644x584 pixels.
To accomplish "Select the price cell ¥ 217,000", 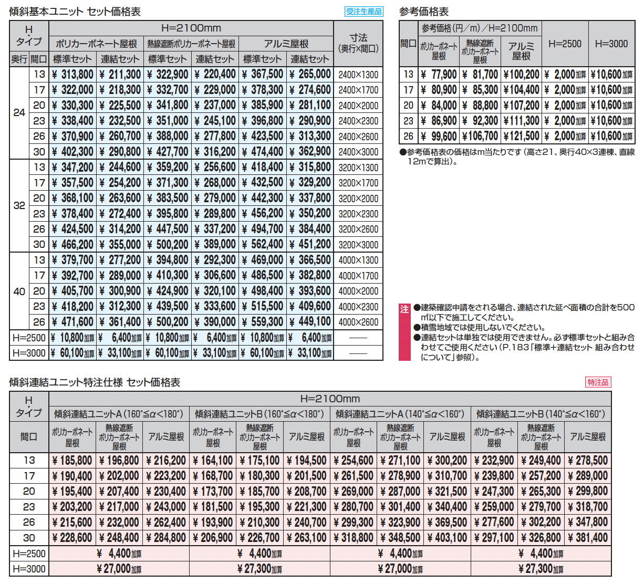I will pyautogui.click(x=119, y=507).
